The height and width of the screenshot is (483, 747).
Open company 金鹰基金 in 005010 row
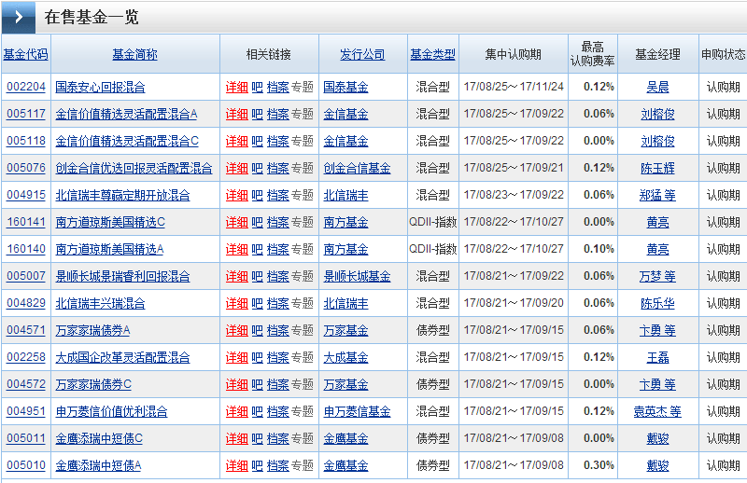point(345,465)
